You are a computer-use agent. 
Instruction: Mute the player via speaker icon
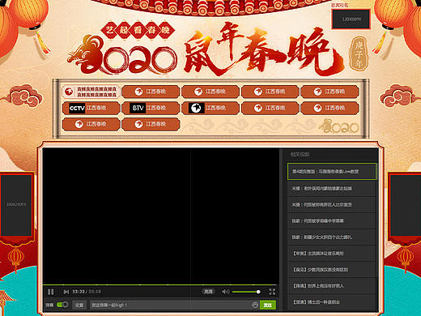coord(225,292)
